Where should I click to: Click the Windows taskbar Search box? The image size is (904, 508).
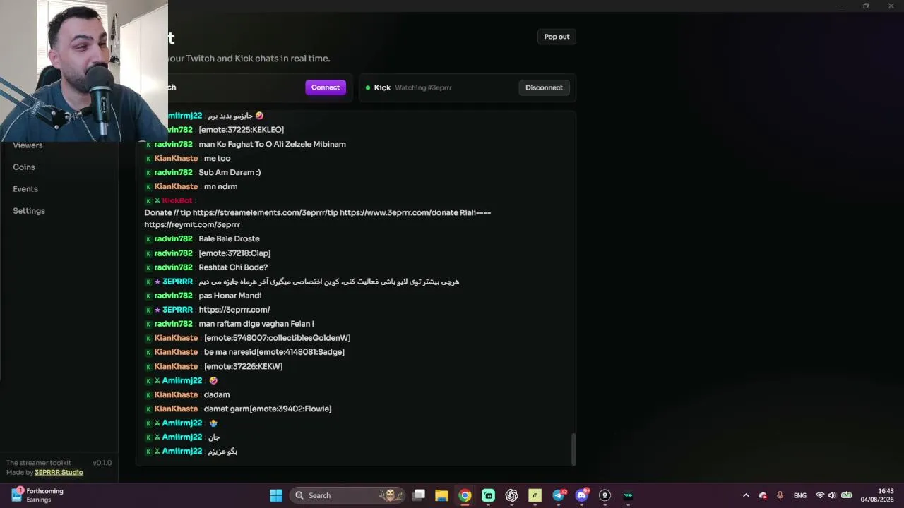point(347,495)
